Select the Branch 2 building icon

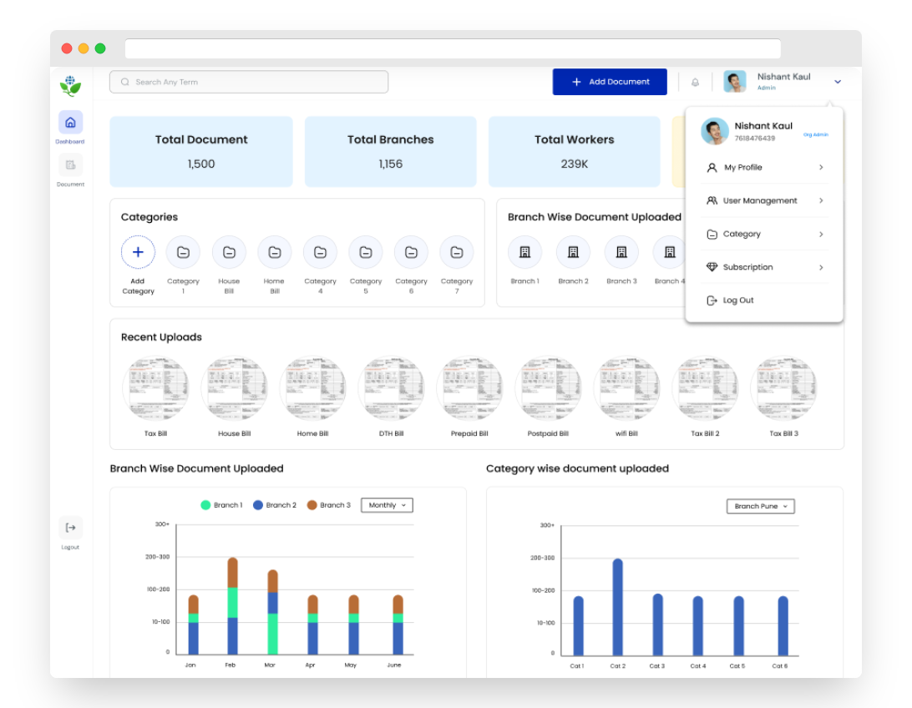pyautogui.click(x=573, y=252)
